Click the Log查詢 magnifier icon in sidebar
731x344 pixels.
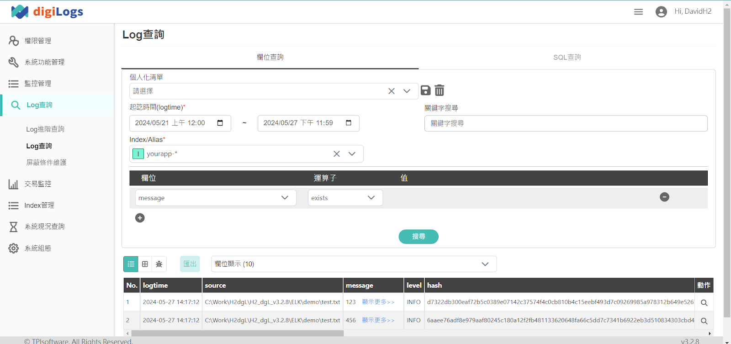click(16, 105)
